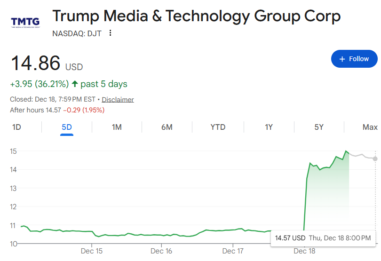Show the 1Y chart range
Image resolution: width=381 pixels, height=261 pixels.
tap(269, 127)
